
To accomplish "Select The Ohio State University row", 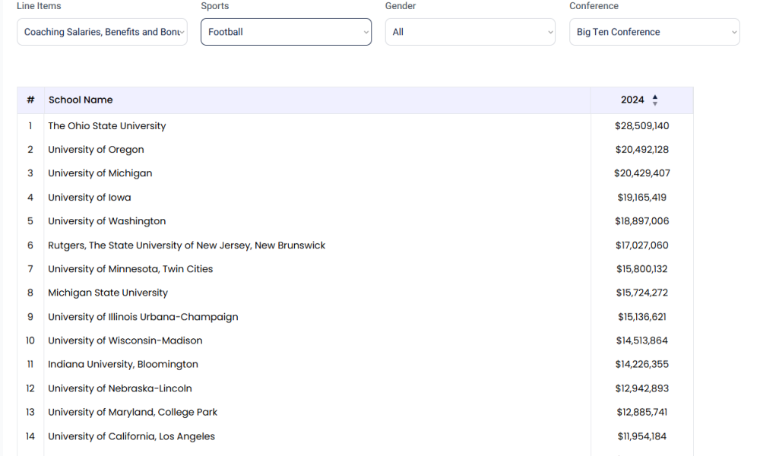I will pos(106,126).
